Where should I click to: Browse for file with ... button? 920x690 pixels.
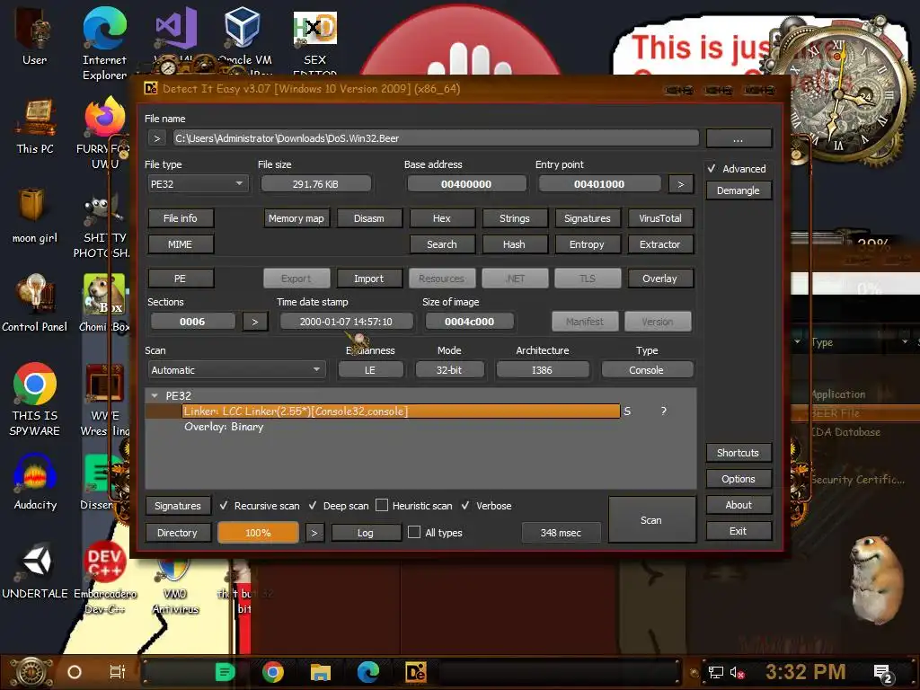(739, 138)
